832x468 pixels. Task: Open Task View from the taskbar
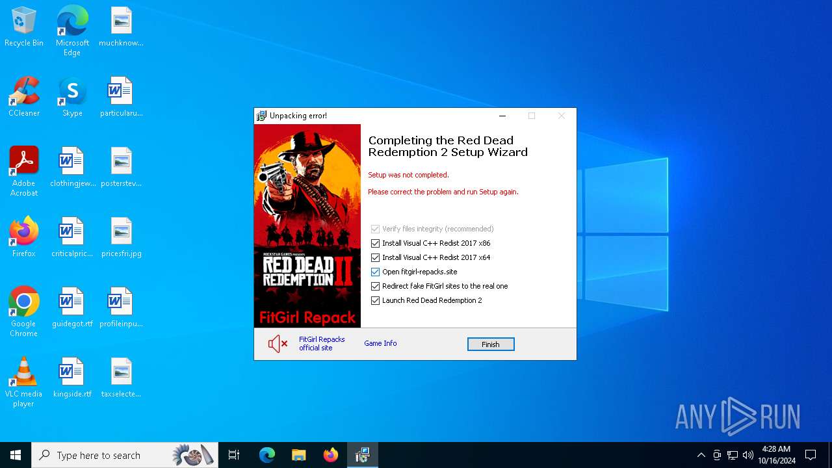click(x=234, y=455)
